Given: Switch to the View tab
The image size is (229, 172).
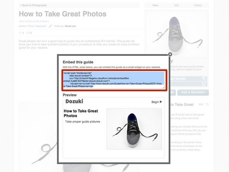Looking at the screenshot, I should [x=155, y=5].
